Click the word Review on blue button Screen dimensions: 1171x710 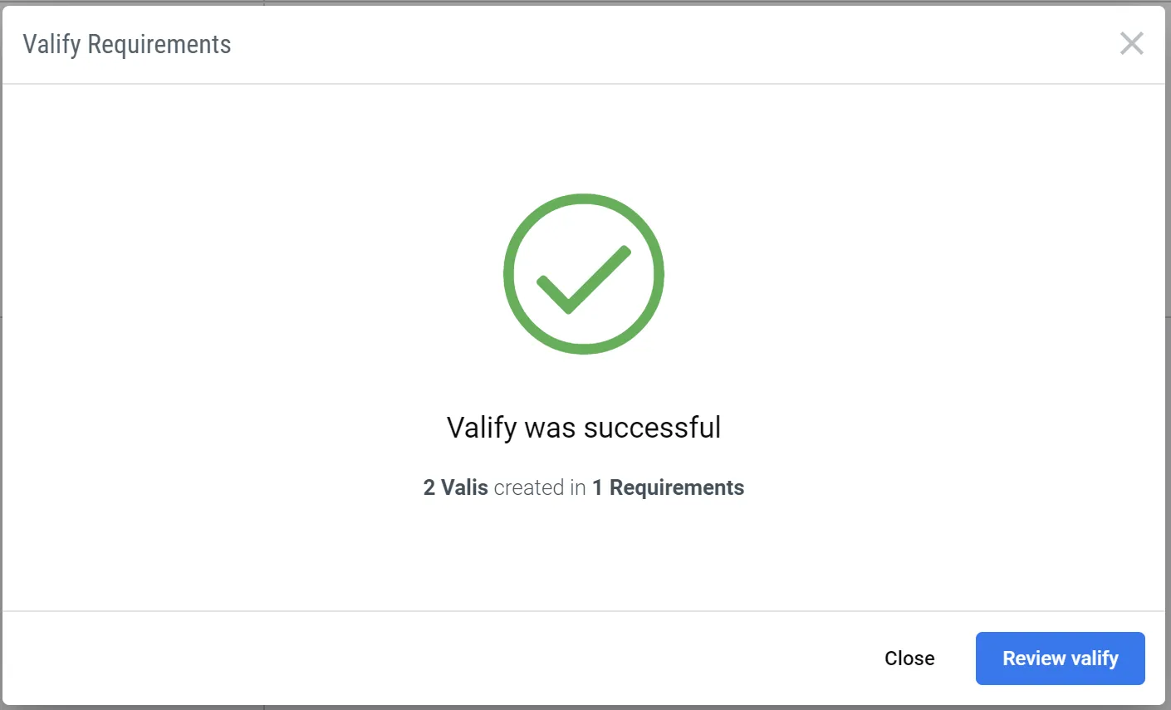1035,659
